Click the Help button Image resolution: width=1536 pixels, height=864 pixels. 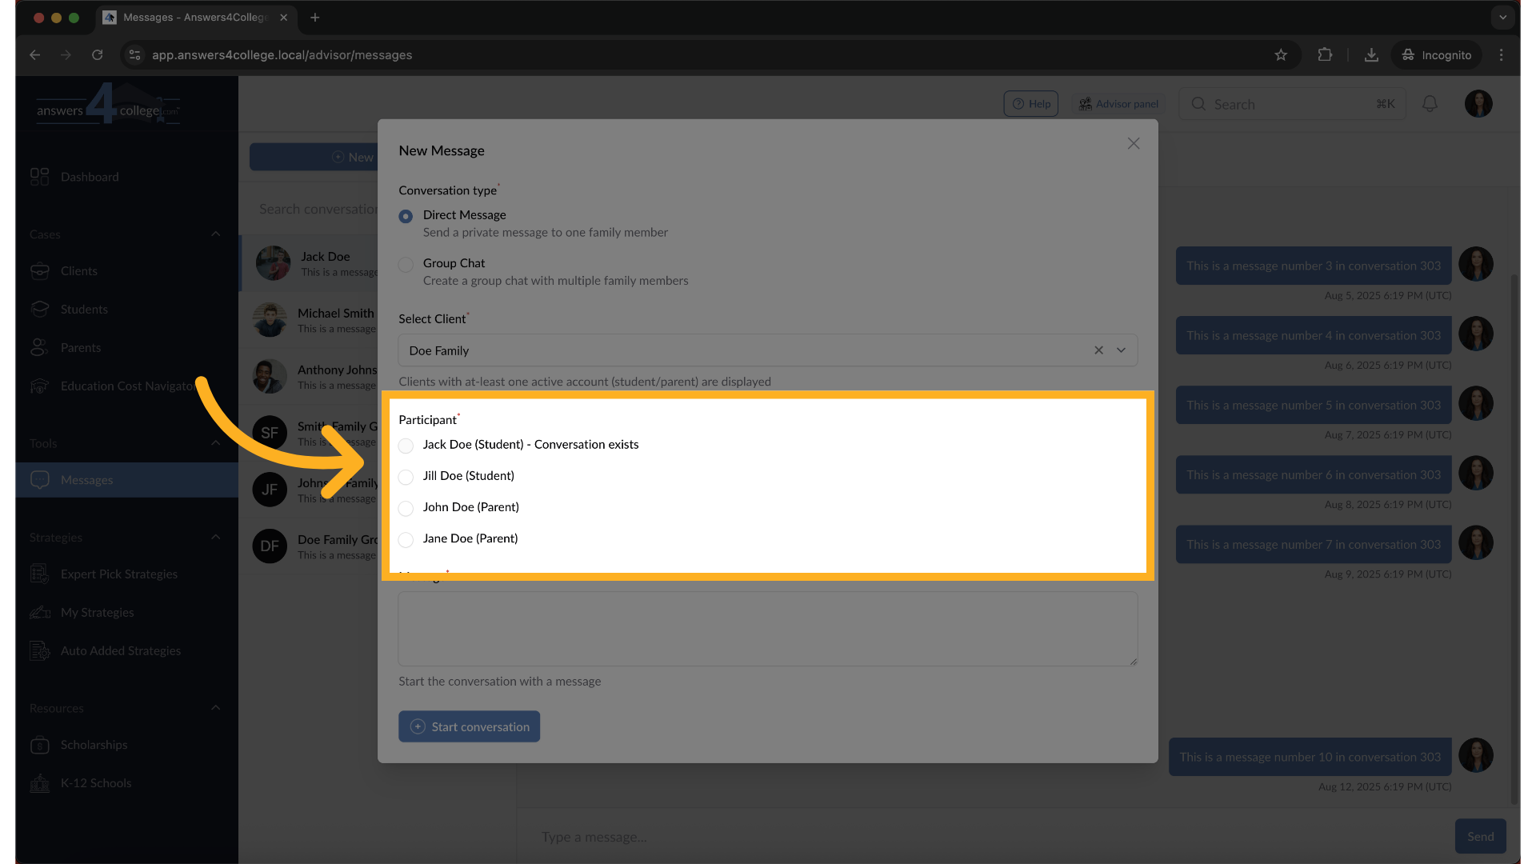tap(1030, 104)
